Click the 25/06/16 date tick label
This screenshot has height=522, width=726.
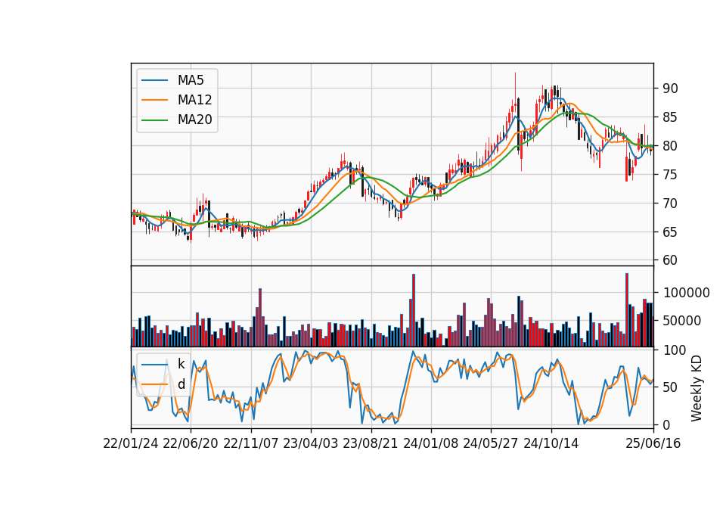[x=653, y=443]
